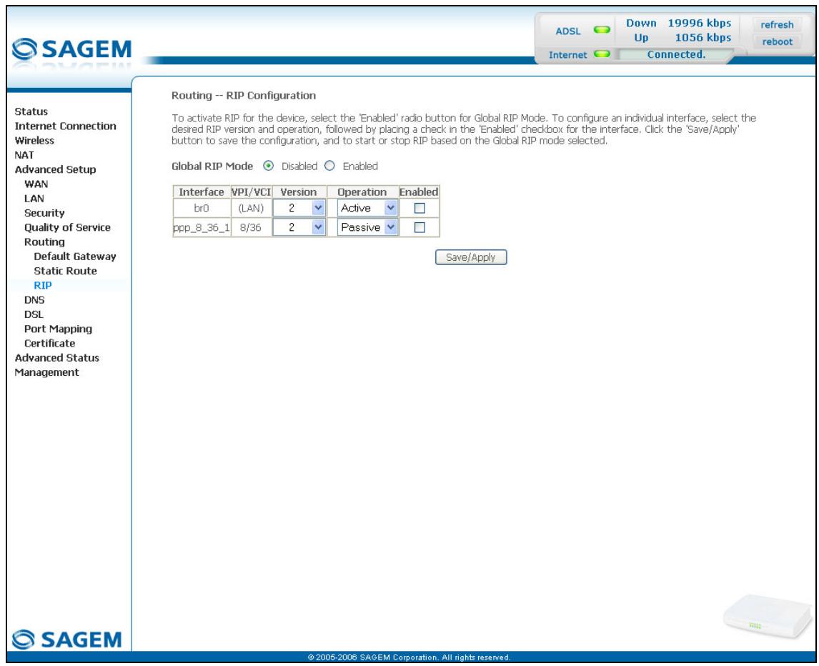This screenshot has height=666, width=819.
Task: Open the Static Route page
Action: 65,271
